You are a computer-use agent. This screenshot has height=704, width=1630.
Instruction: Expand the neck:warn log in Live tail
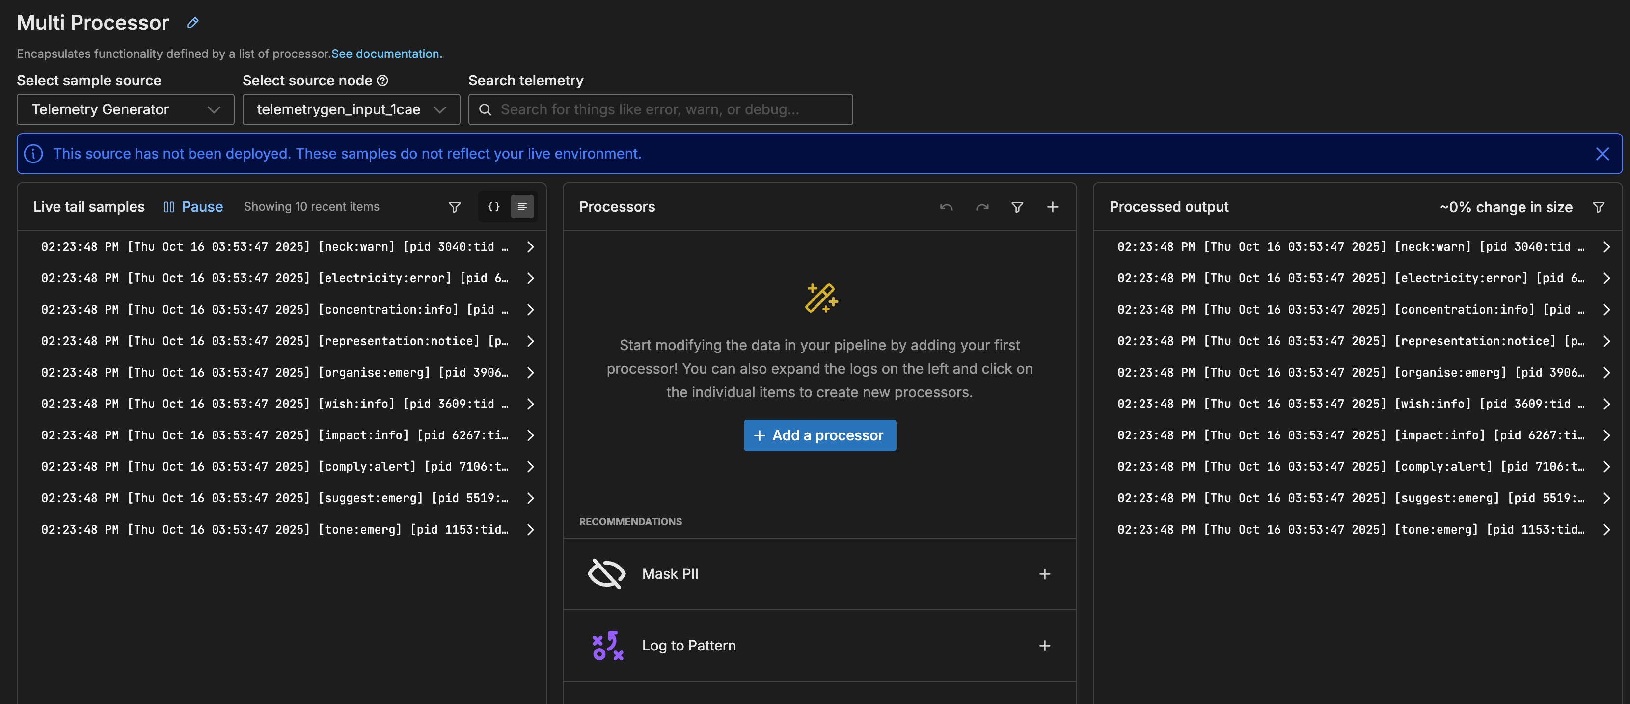click(530, 246)
